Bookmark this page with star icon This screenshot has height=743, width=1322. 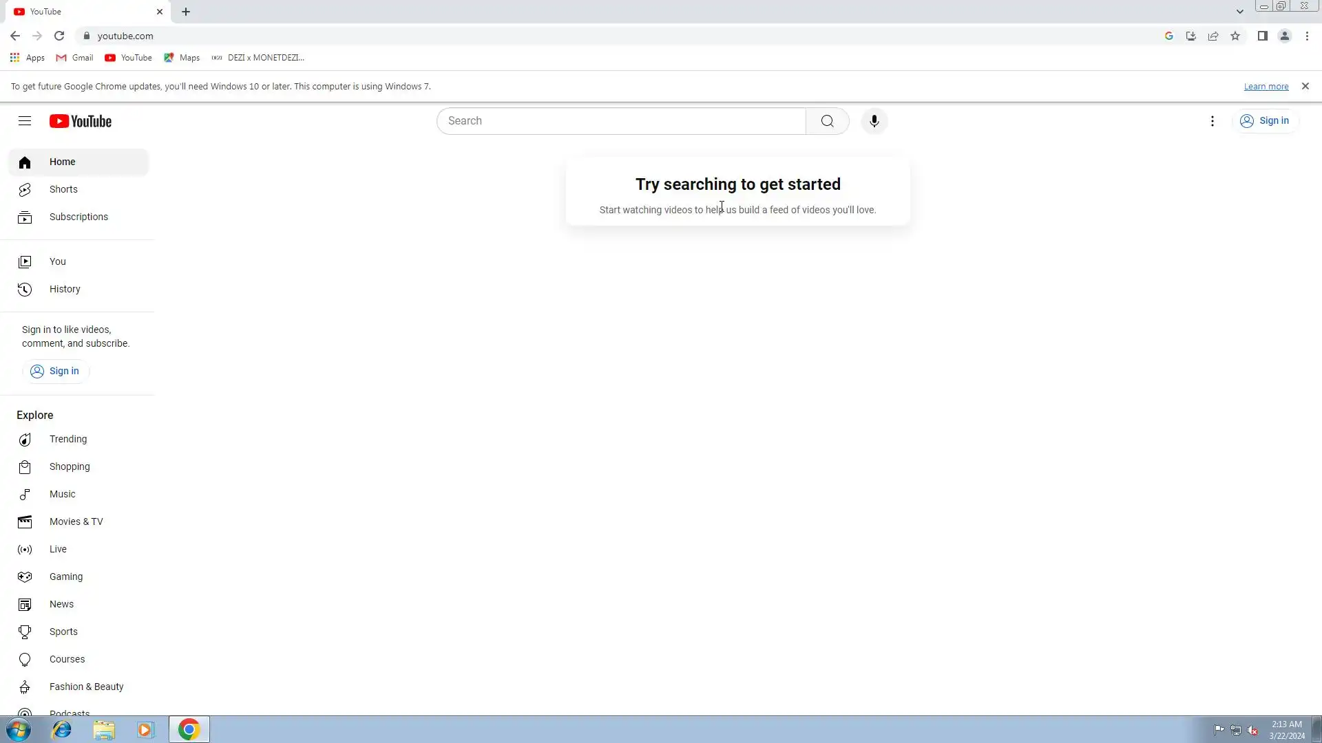[x=1235, y=36]
